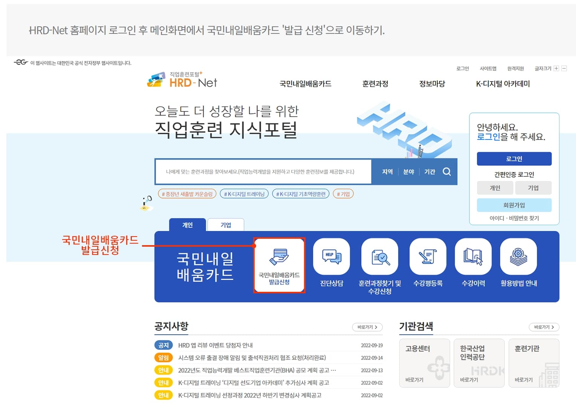Choose 기업 under 간편인증 로그인
The image size is (576, 411).
click(x=533, y=188)
